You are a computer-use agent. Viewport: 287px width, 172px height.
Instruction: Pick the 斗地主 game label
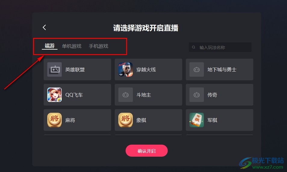pyautogui.click(x=144, y=95)
